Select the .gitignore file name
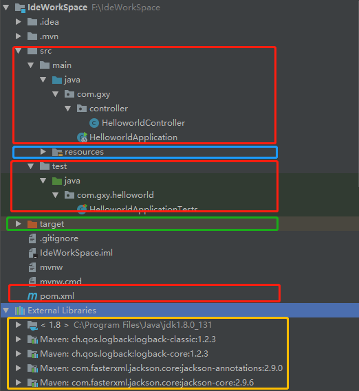Screen dimensions: 359x391 pos(59,238)
